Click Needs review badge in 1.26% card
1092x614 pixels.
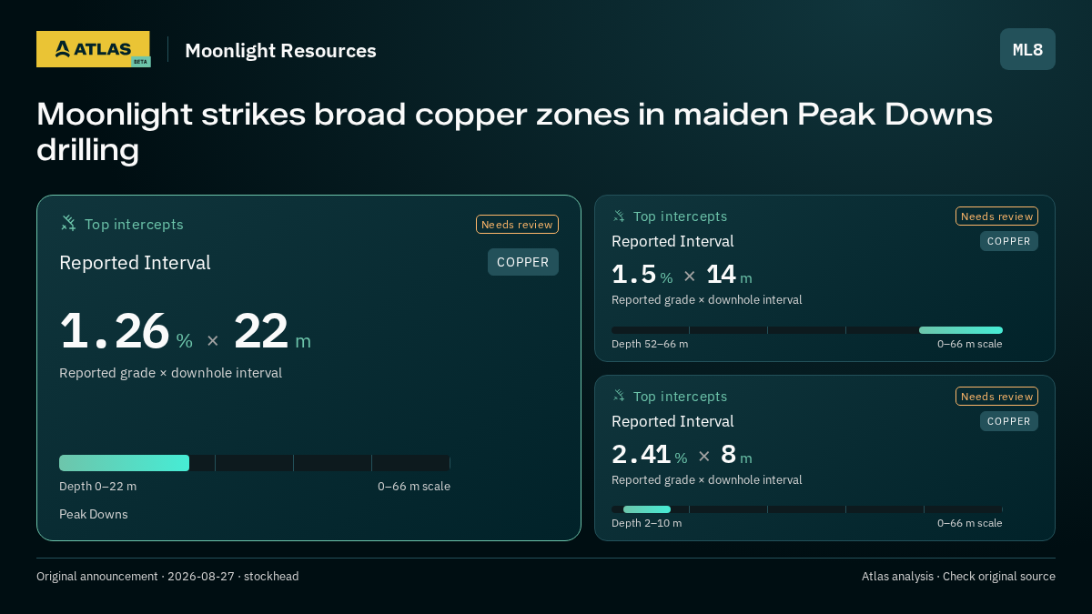(x=517, y=225)
